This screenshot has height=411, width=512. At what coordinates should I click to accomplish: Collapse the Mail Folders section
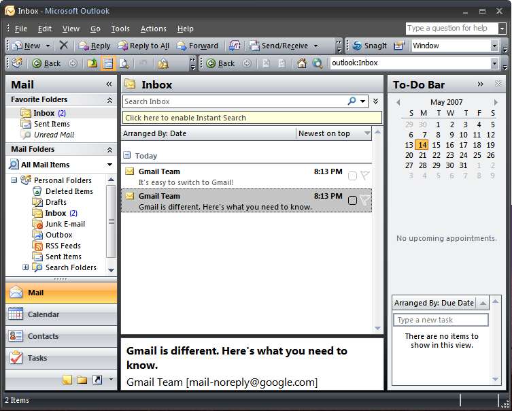109,150
